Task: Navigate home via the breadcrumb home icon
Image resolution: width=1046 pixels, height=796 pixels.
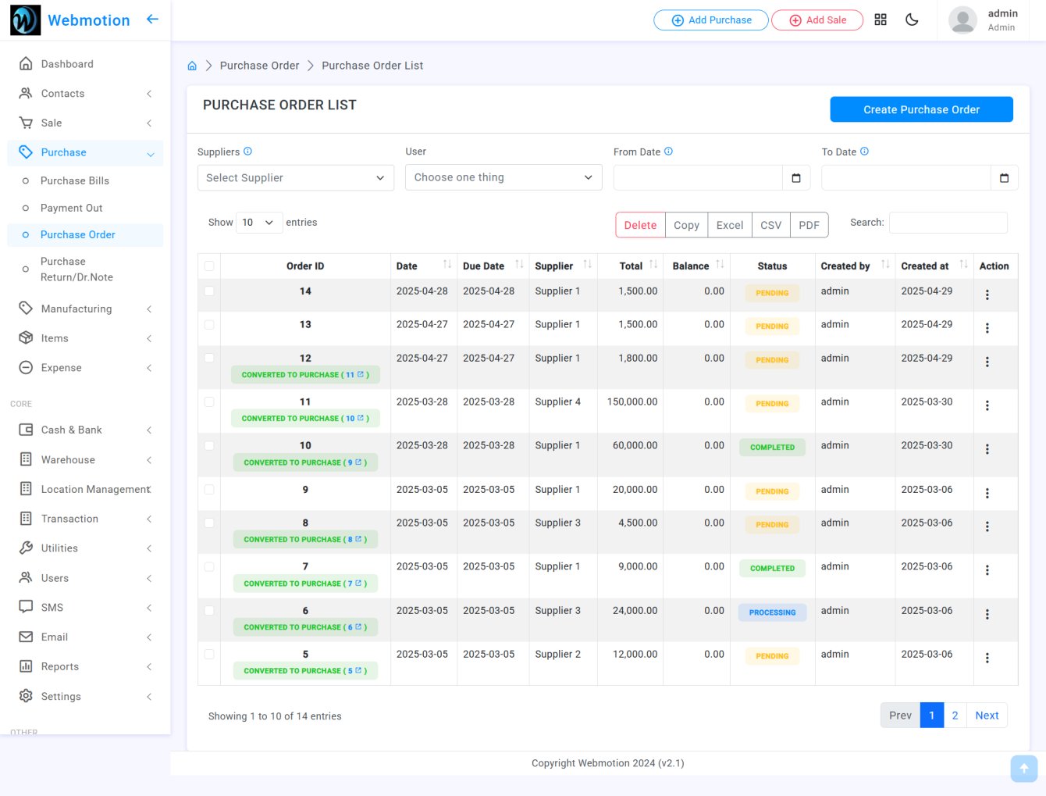Action: [x=192, y=66]
